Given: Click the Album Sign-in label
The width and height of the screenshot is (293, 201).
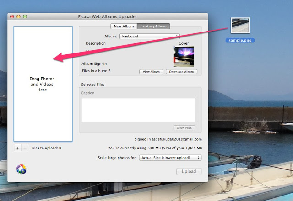Looking at the screenshot, I should pyautogui.click(x=94, y=64).
